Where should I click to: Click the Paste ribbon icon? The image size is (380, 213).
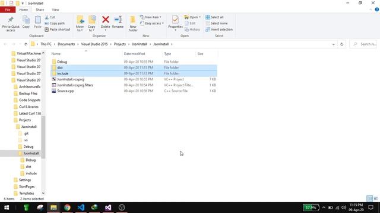[x=37, y=22]
